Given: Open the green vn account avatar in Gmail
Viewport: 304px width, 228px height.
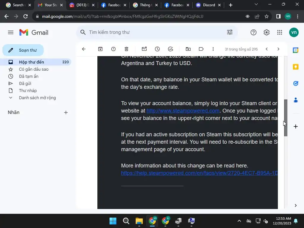Looking at the screenshot, I should [x=294, y=32].
